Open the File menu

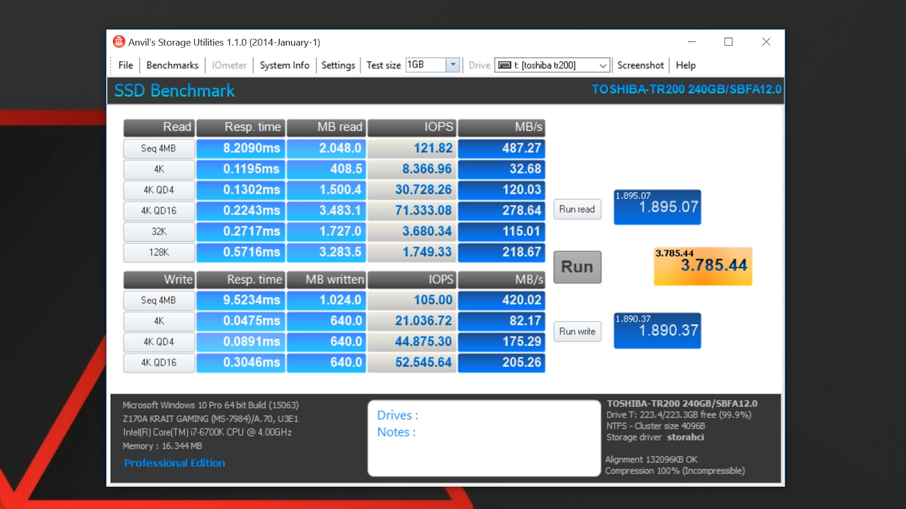(x=126, y=65)
